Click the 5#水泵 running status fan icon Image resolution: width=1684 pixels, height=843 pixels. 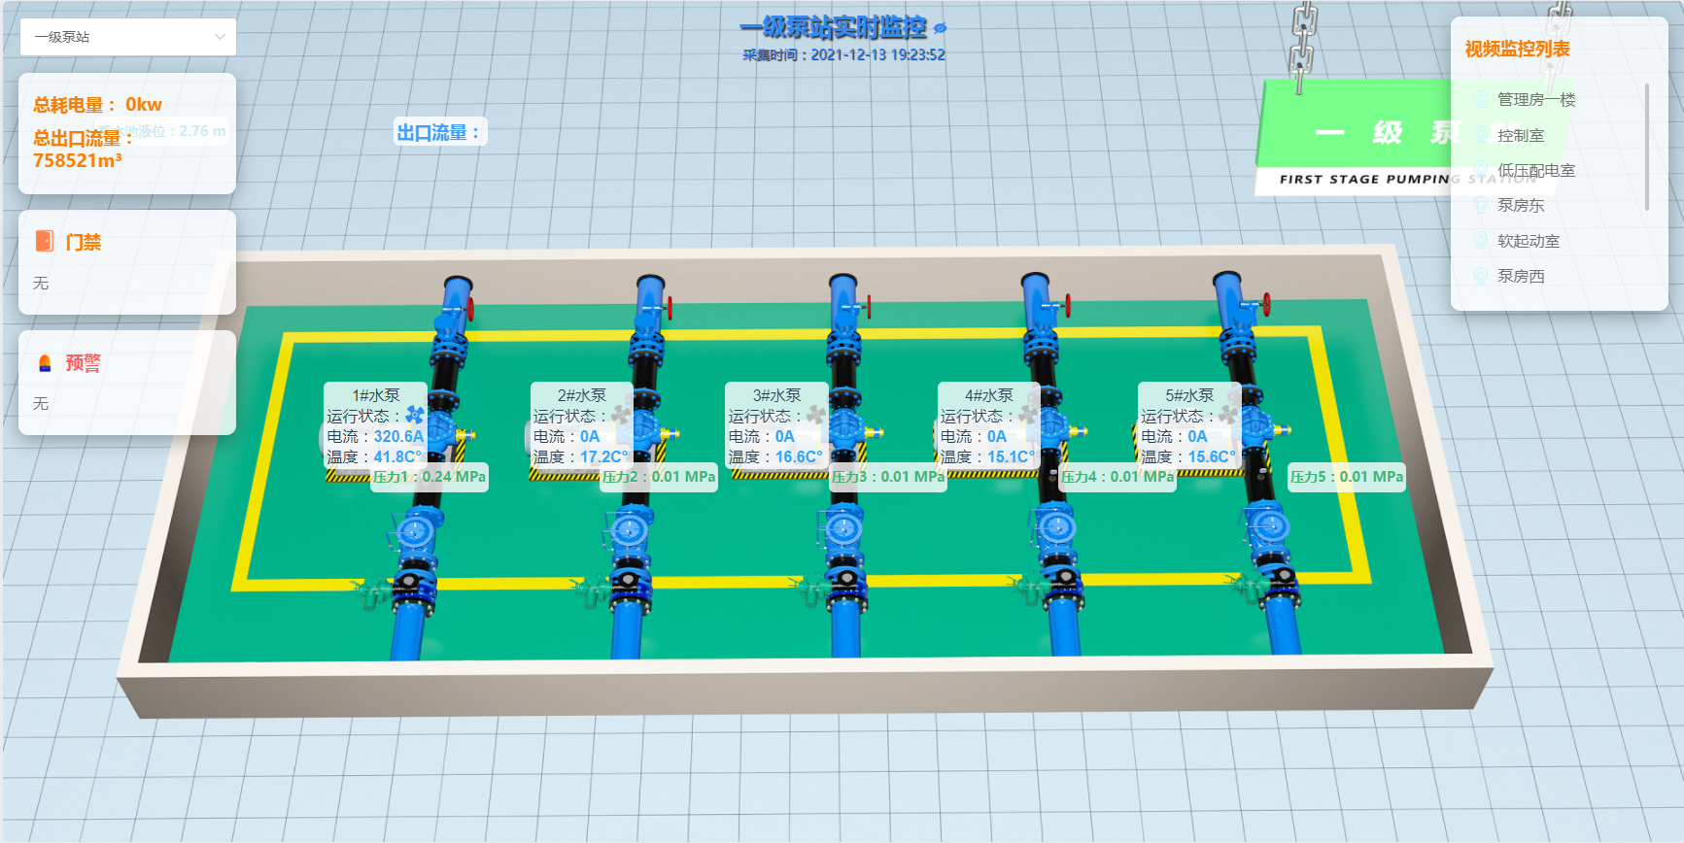point(1228,416)
